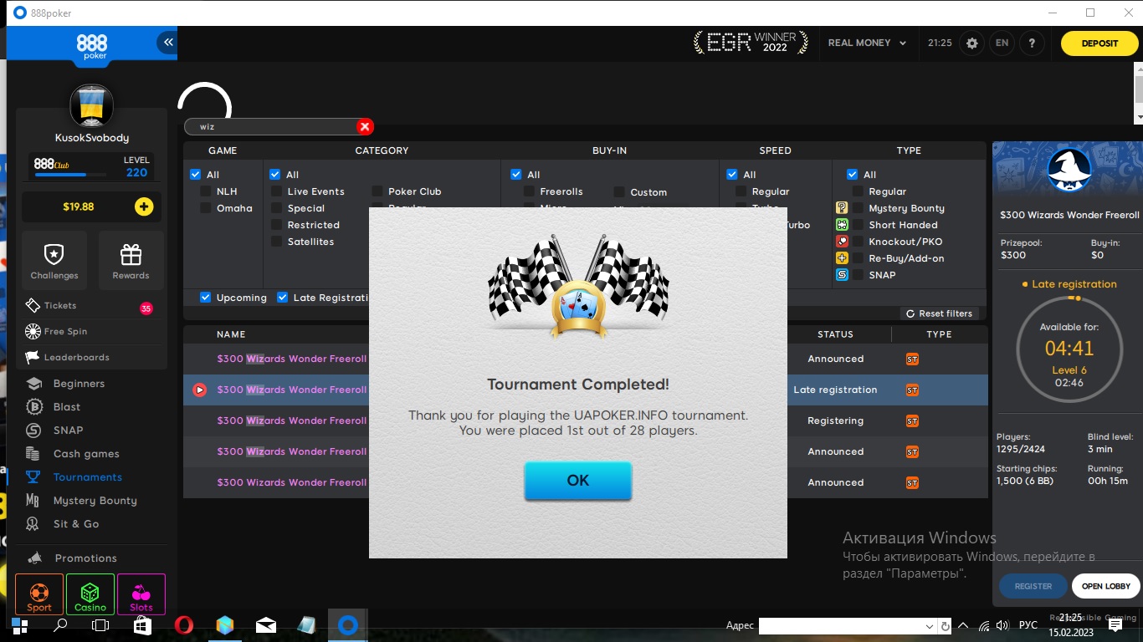
Task: Open the Promotions section
Action: (85, 558)
